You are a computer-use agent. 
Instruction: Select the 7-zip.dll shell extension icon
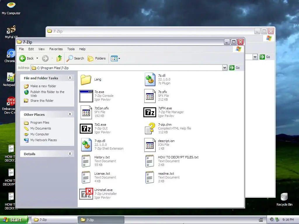[86, 145]
